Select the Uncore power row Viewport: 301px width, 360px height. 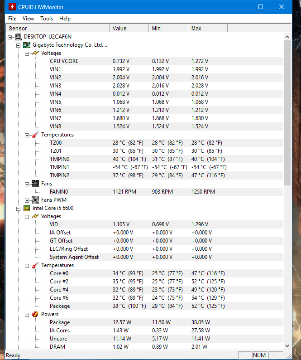tap(166, 339)
